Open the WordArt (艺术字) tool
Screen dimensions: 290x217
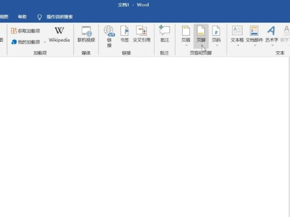point(271,34)
